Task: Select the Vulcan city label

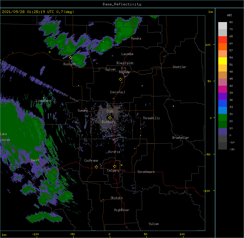Action: pos(154,224)
